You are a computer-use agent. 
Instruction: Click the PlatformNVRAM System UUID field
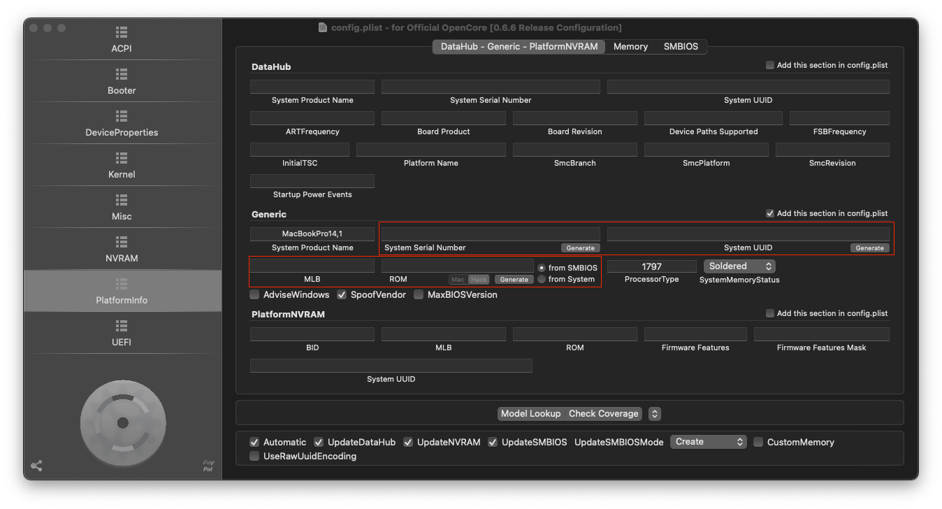coord(391,366)
